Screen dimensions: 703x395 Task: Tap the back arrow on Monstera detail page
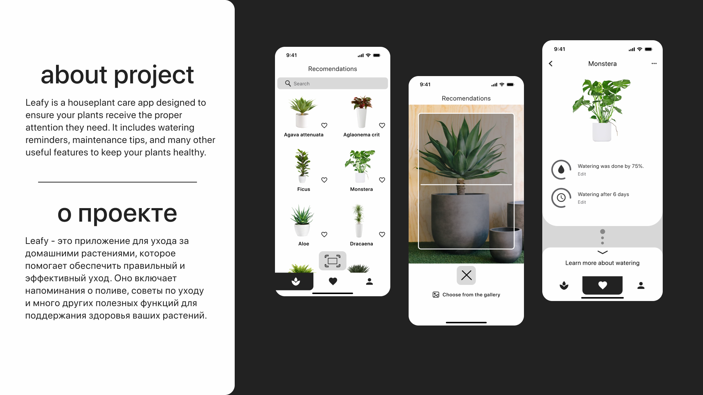550,64
